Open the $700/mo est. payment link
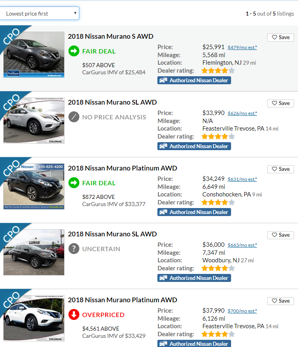300x347 pixels. coord(242,311)
